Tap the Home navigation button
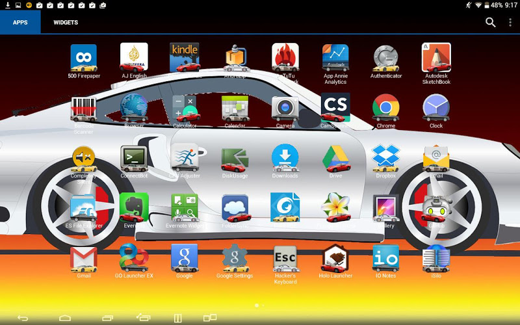 [65, 318]
